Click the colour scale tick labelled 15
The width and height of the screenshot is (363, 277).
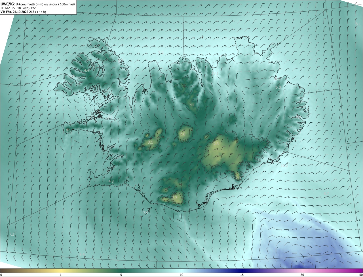[x=242, y=275]
